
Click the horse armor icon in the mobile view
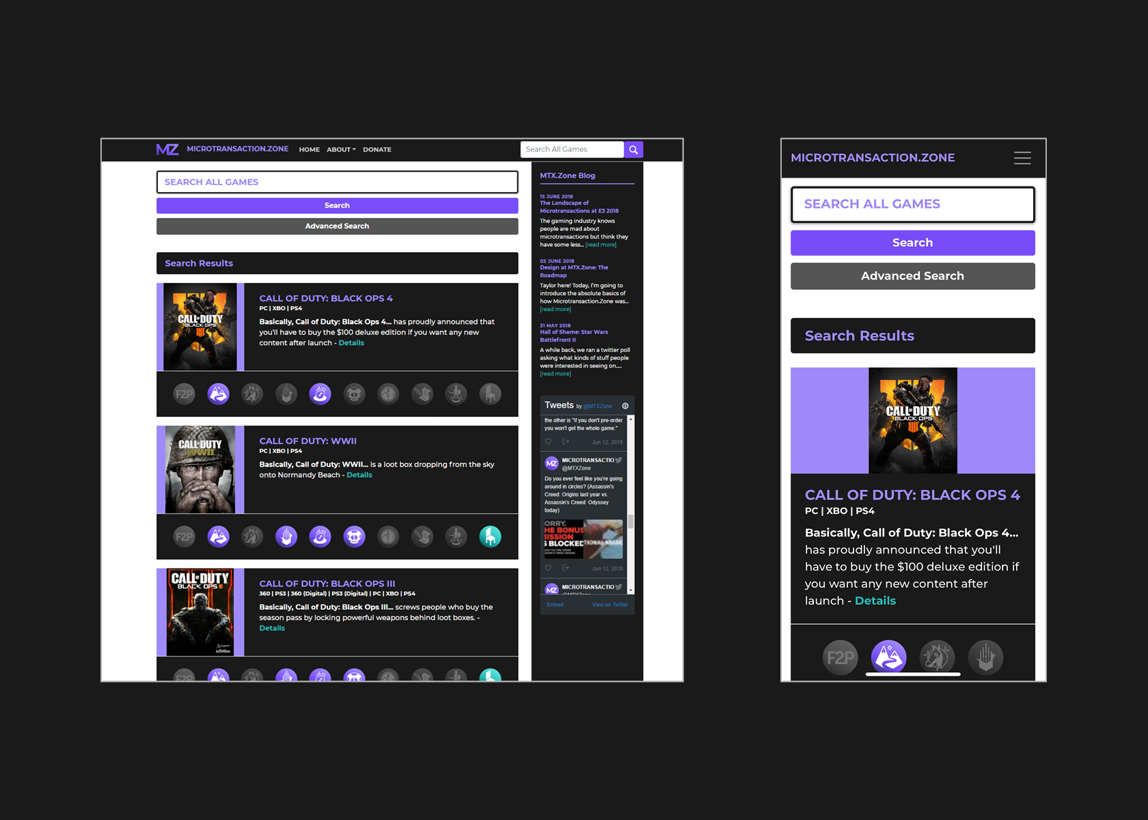(x=937, y=657)
